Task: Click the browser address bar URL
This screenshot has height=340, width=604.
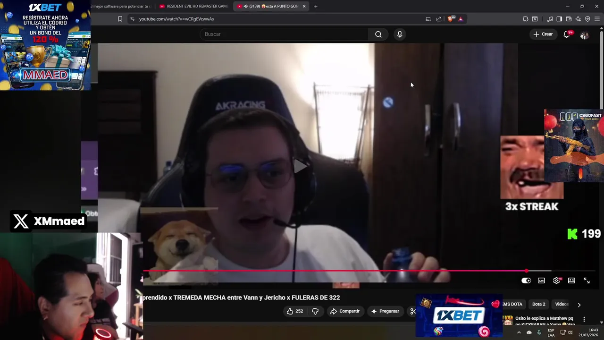Action: (176, 19)
